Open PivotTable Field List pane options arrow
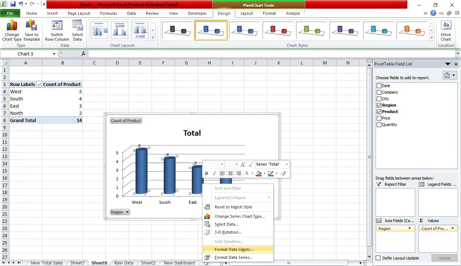Screen dimensions: 461x266 click(448, 64)
